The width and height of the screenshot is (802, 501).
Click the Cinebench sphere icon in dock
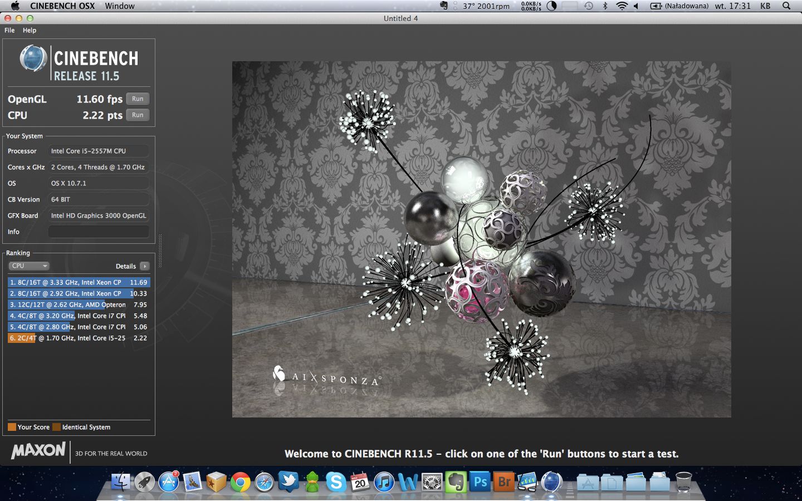click(x=551, y=482)
